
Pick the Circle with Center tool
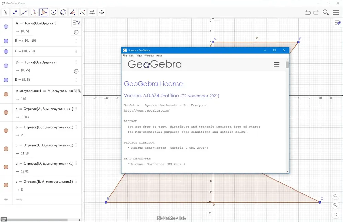pyautogui.click(x=54, y=12)
